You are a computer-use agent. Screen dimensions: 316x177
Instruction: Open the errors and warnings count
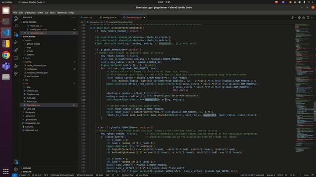pos(37,175)
